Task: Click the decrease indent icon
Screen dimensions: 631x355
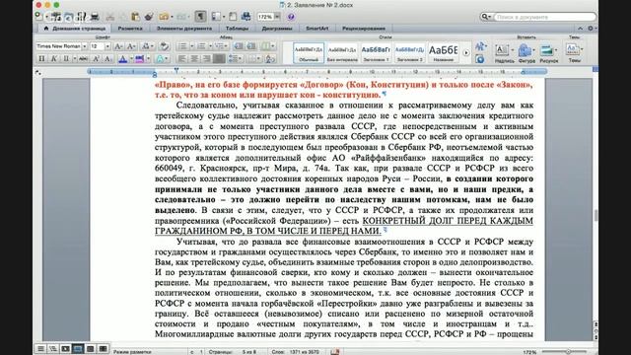Action: pyautogui.click(x=239, y=46)
